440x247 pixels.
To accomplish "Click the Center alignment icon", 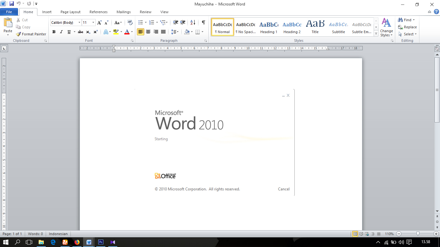I will (148, 32).
